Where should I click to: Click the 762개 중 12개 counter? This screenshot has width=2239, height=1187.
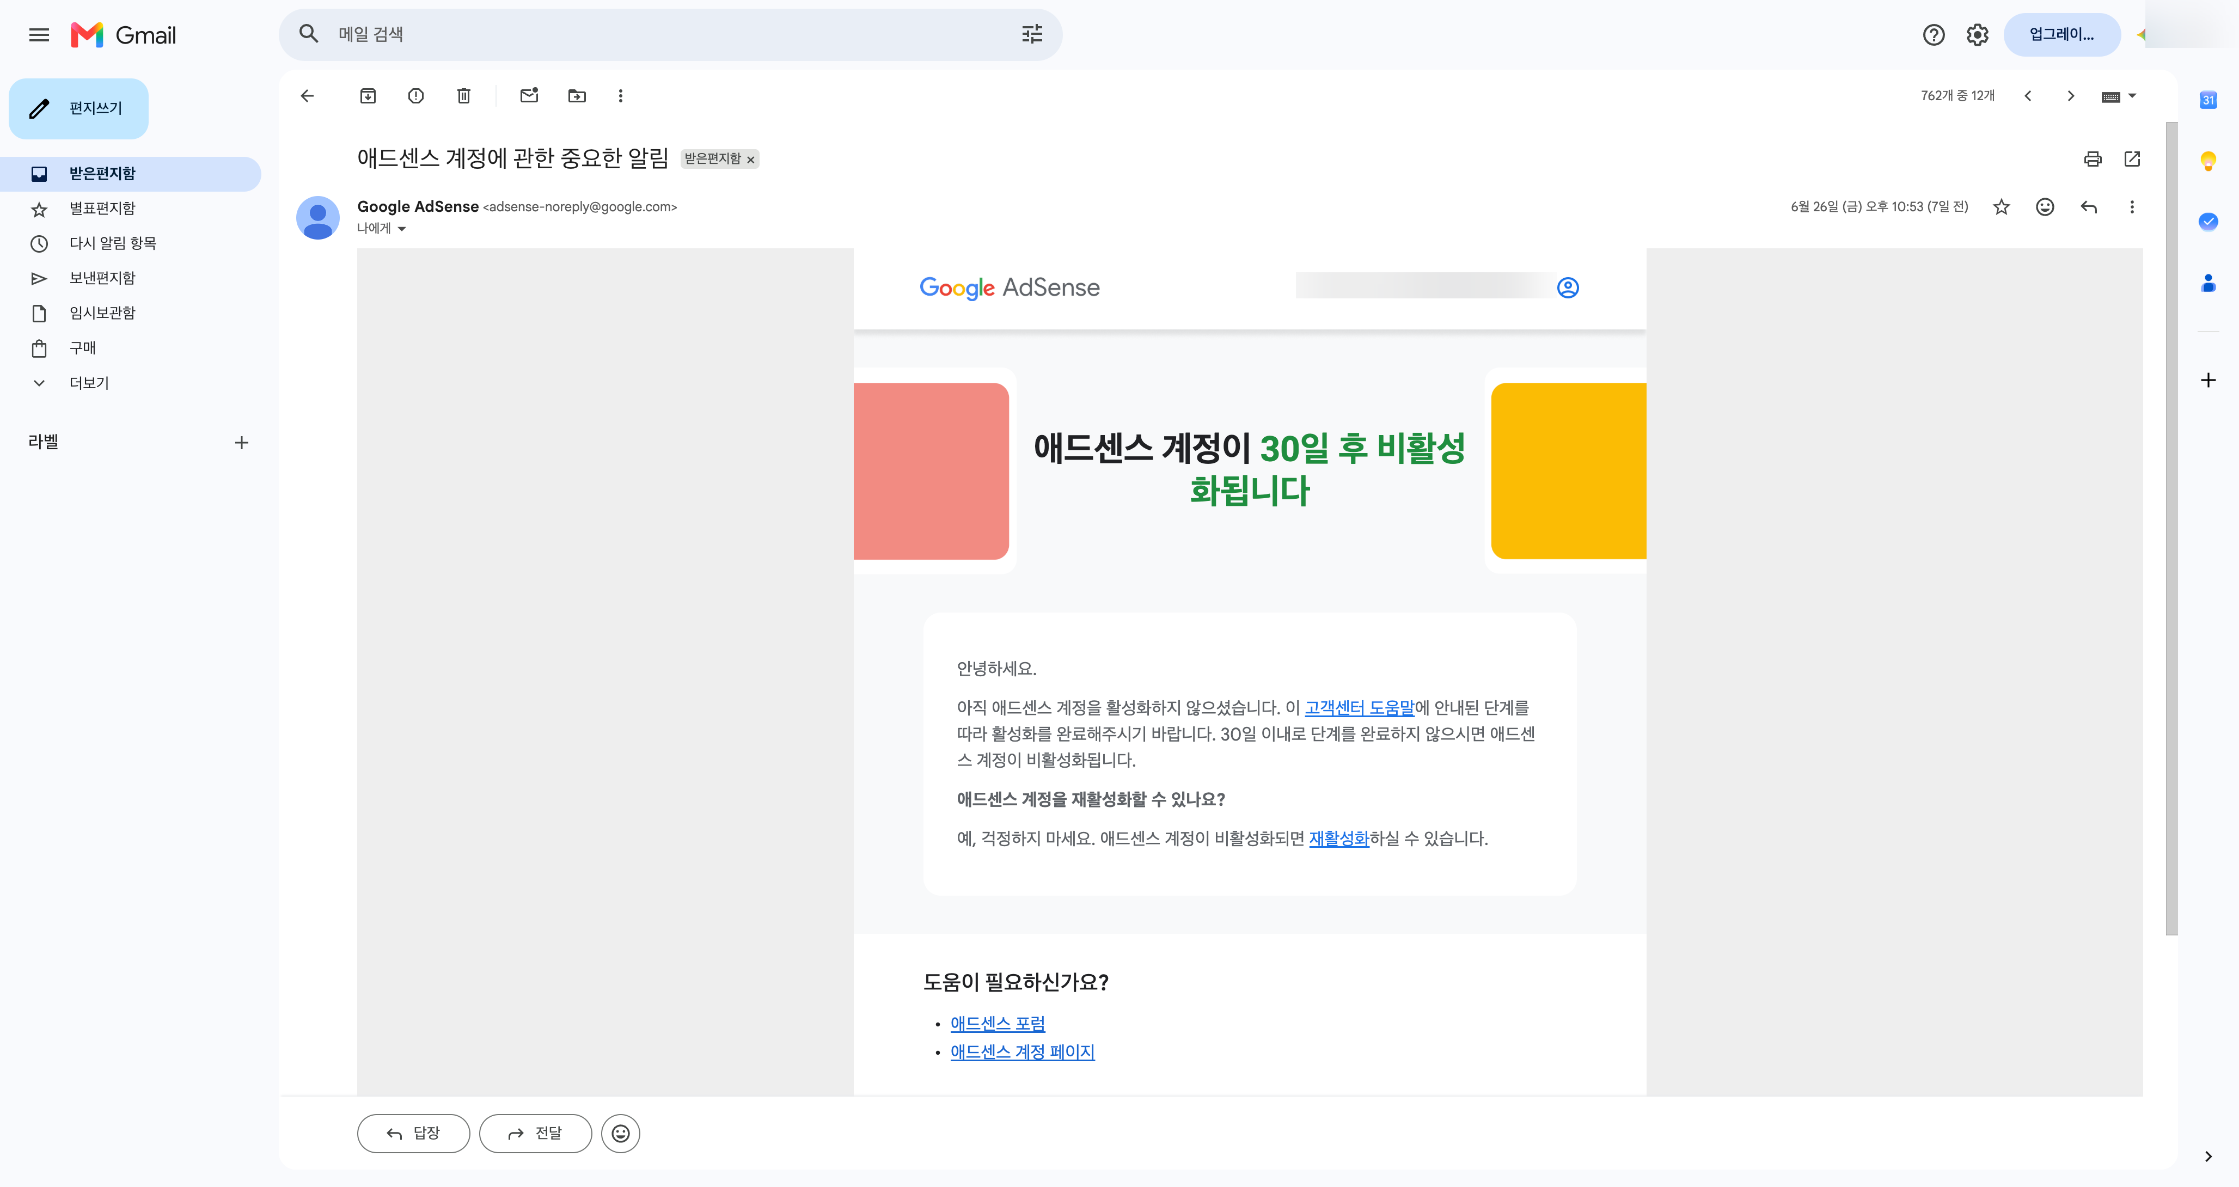coord(1957,96)
